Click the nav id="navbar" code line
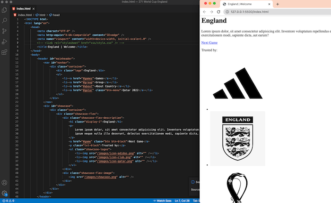Viewport: 331px width, 203px height. click(x=57, y=63)
